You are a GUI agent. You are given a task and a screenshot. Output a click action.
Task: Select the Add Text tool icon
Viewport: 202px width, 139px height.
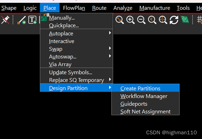coord(32,20)
